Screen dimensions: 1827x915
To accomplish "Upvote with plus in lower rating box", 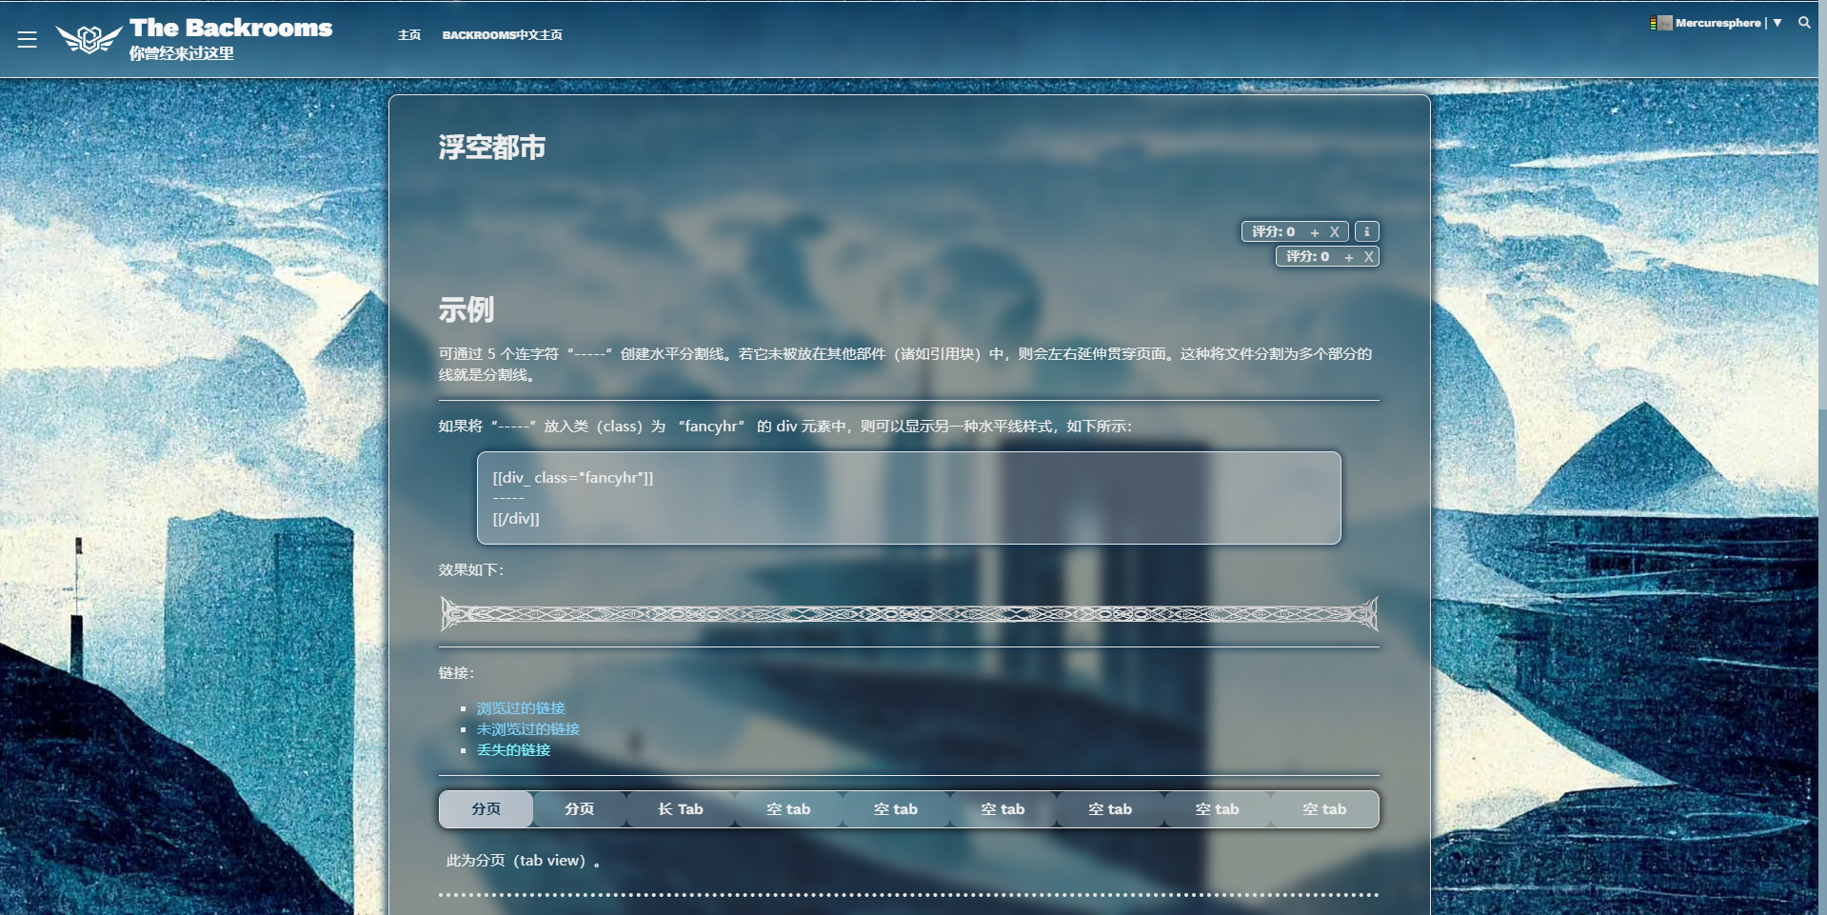I will [1348, 257].
